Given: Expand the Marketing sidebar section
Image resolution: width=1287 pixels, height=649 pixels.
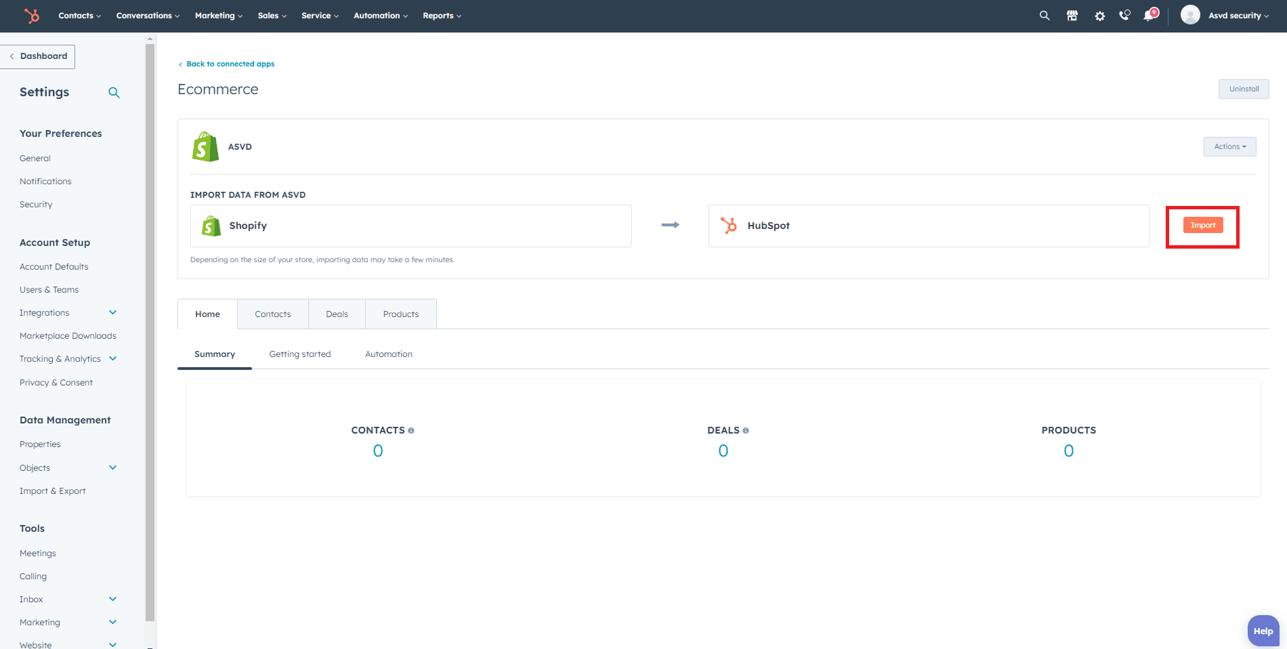Looking at the screenshot, I should (x=113, y=622).
